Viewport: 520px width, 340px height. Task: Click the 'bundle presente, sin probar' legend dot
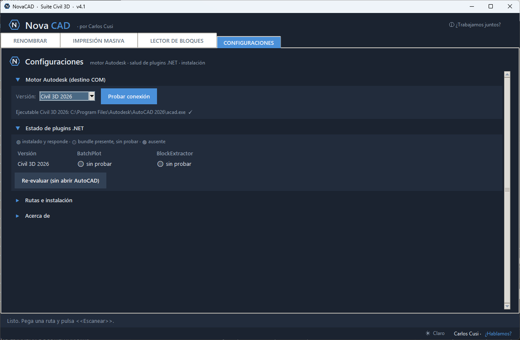74,142
